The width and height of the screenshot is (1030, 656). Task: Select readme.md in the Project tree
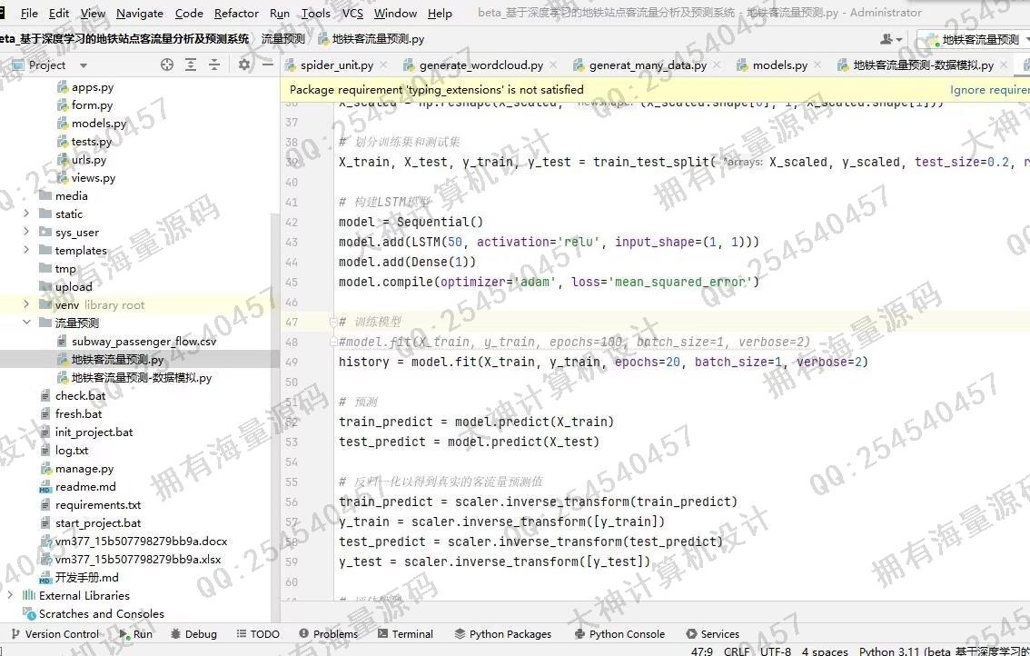[85, 486]
